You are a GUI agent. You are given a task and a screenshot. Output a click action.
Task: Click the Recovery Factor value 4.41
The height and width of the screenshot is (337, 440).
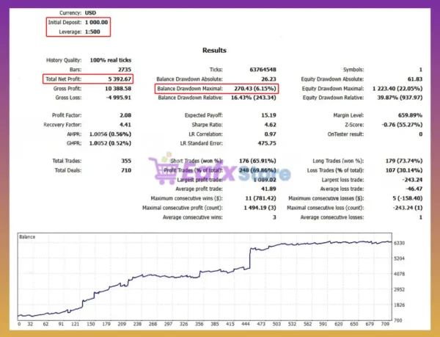(x=125, y=125)
